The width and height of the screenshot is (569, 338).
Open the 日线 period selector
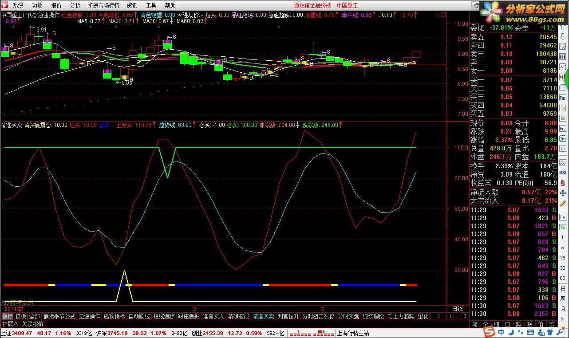coord(457,308)
